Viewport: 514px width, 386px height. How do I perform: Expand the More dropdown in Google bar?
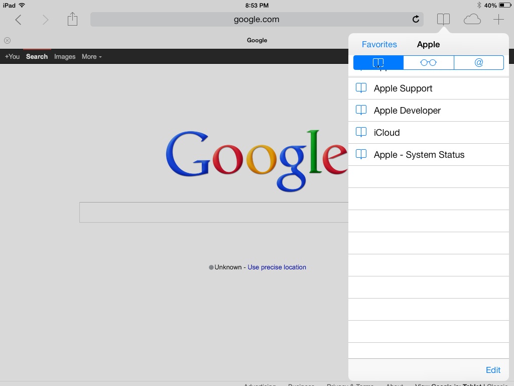pos(92,56)
